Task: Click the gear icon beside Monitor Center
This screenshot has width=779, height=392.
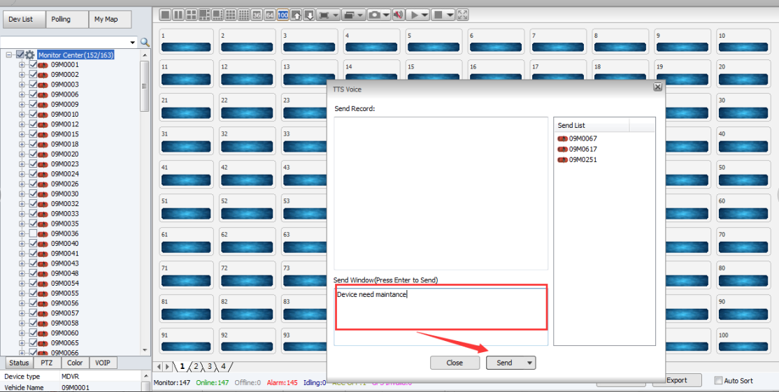Action: click(x=30, y=55)
